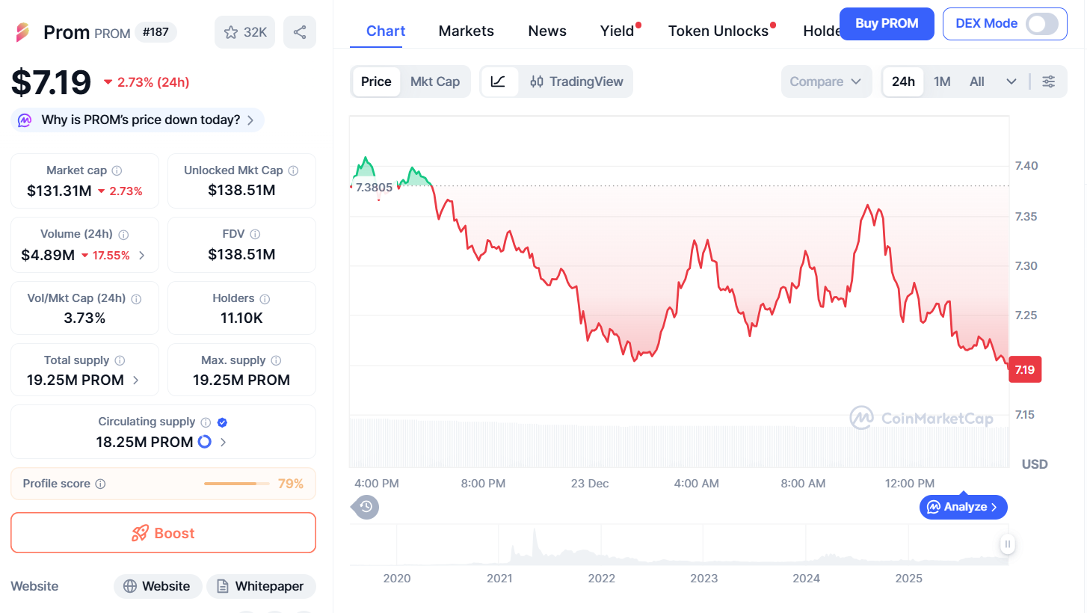Open the Token Unlocks tab
The width and height of the screenshot is (1087, 613).
[x=718, y=31]
